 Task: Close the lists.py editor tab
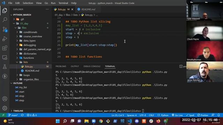pos(72,9)
